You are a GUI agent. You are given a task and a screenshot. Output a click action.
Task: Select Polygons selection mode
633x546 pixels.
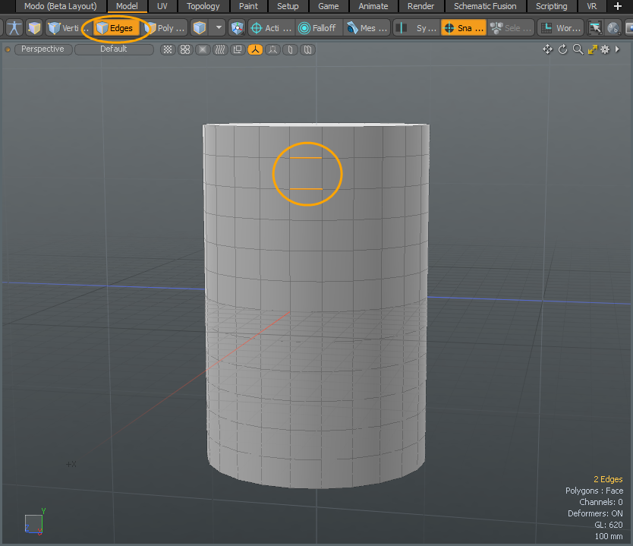pyautogui.click(x=165, y=28)
